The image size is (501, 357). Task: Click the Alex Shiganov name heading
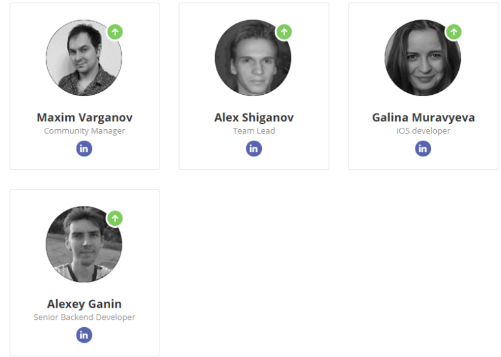(253, 117)
